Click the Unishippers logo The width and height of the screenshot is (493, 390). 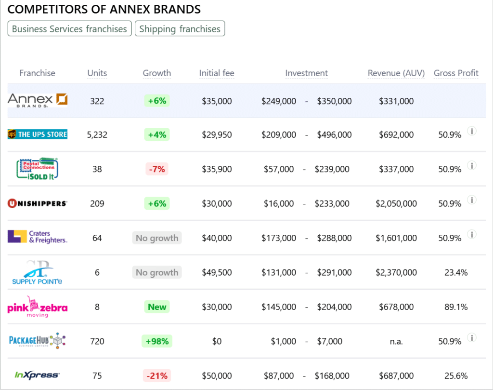click(x=38, y=203)
